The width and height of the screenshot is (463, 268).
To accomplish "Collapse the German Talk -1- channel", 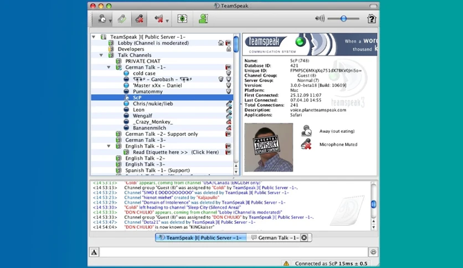I will coord(109,68).
